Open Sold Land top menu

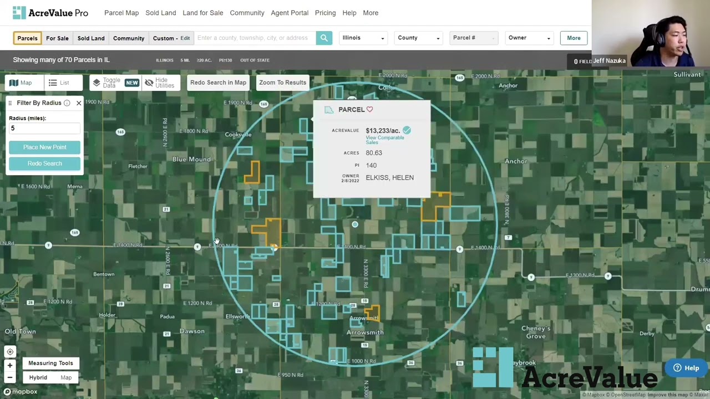pyautogui.click(x=161, y=13)
